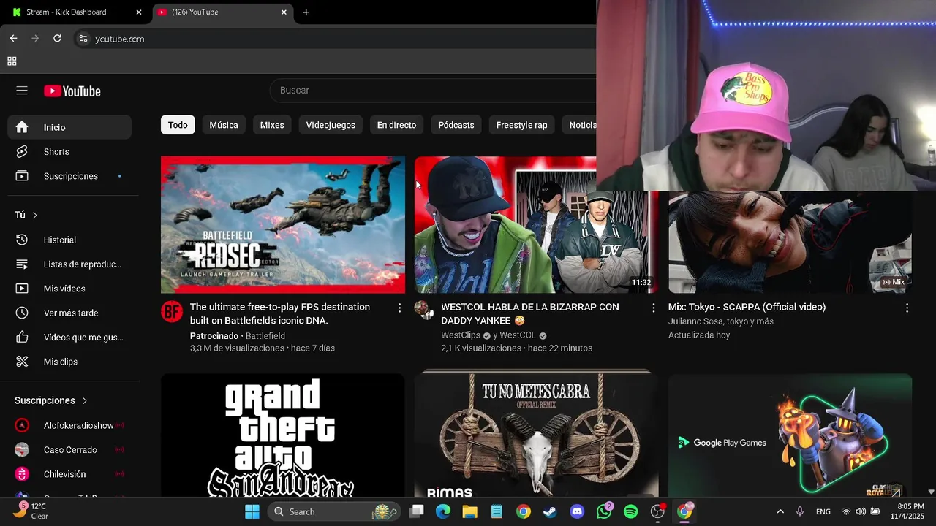Click browser back arrow
936x526 pixels.
(x=13, y=39)
